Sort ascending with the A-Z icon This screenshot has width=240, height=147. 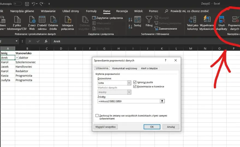pos(130,20)
